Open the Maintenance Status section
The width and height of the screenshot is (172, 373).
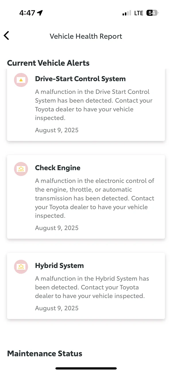click(44, 353)
